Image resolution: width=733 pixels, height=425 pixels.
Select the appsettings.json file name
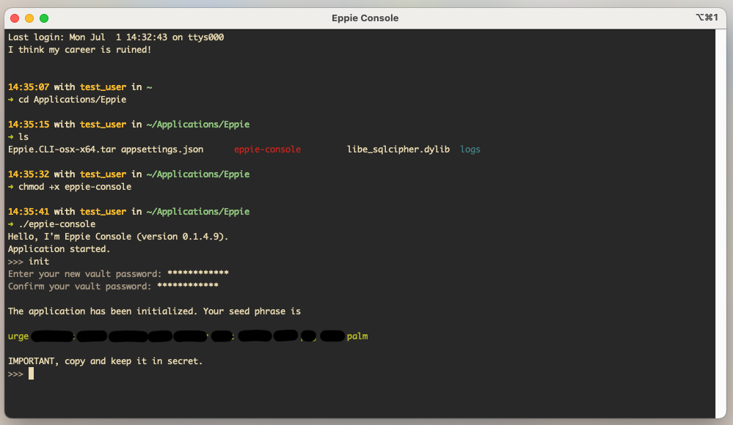[162, 149]
